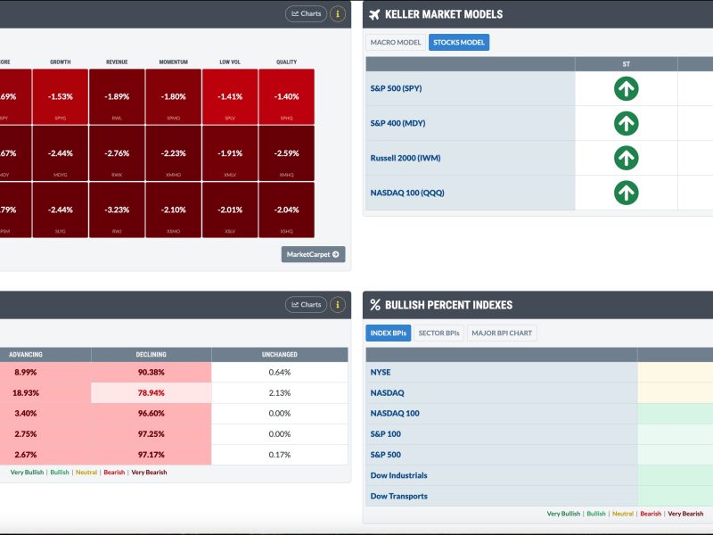Open the MarketCarpet button
This screenshot has width=713, height=535.
pos(314,254)
